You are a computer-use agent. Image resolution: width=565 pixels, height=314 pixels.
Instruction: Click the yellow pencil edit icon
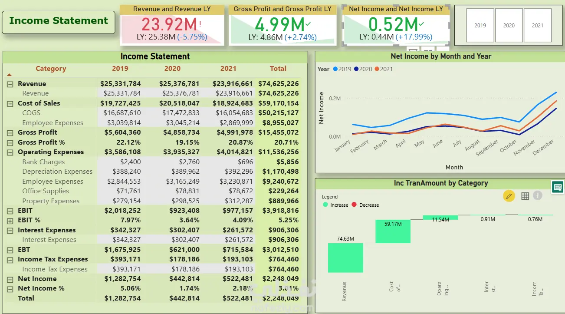click(x=509, y=196)
